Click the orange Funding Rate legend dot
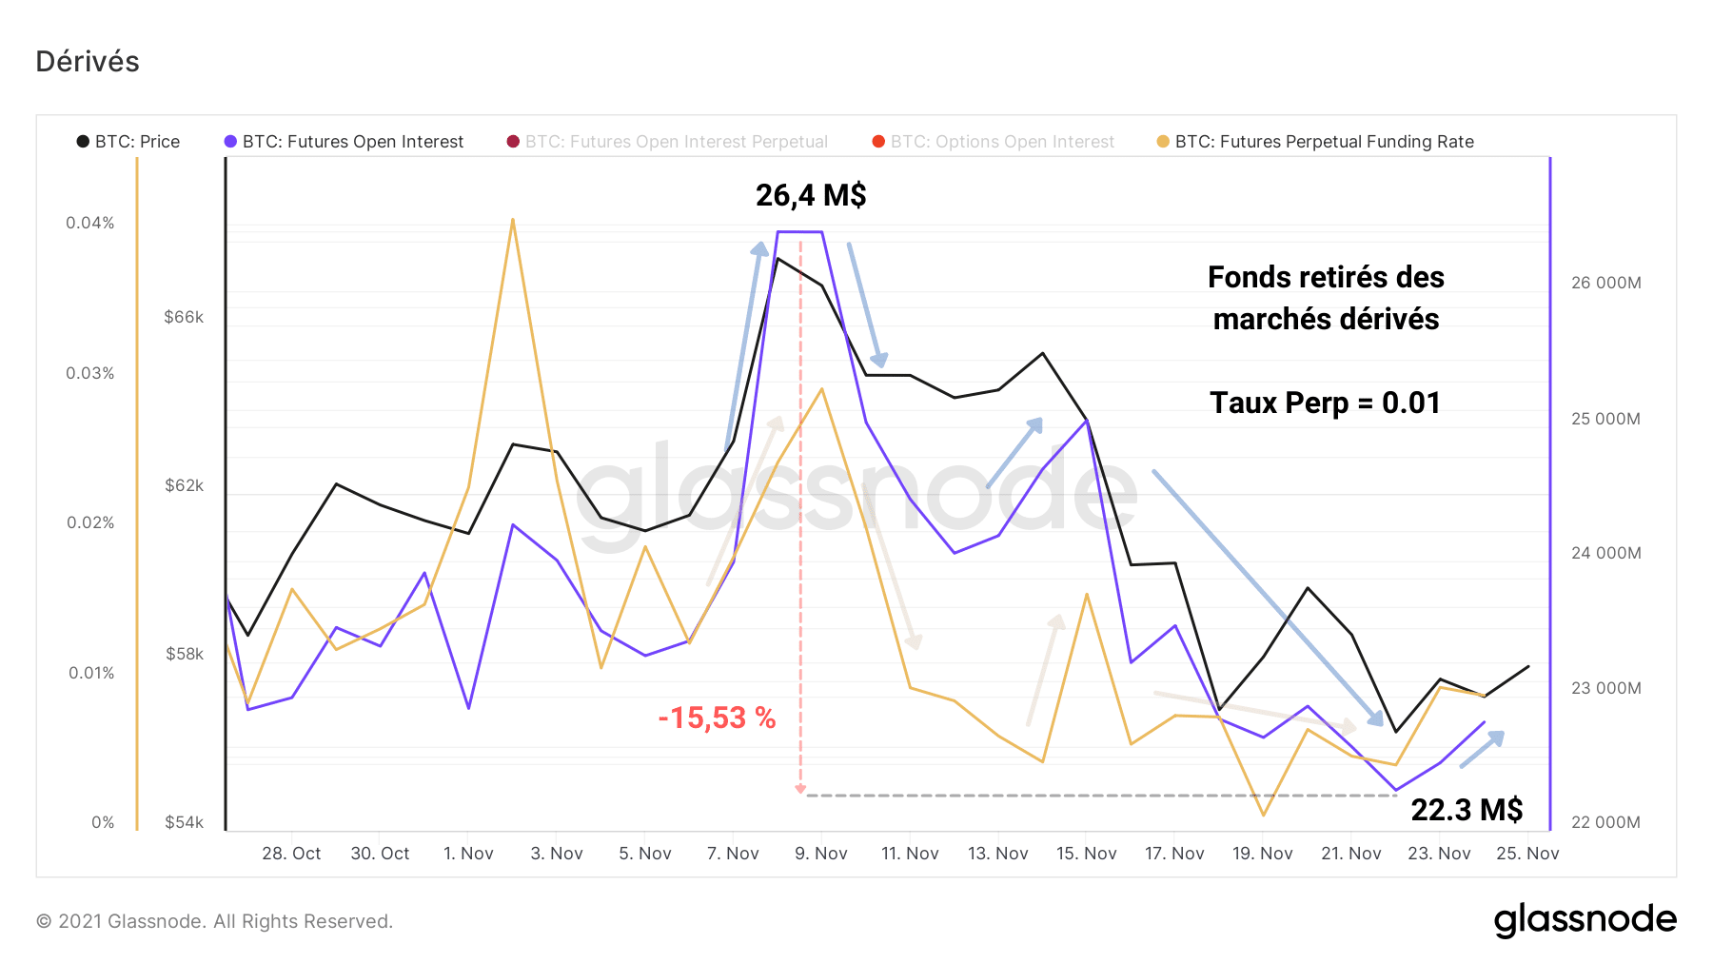1713x964 pixels. (x=1163, y=142)
